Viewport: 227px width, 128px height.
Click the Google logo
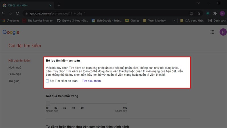tap(11, 32)
